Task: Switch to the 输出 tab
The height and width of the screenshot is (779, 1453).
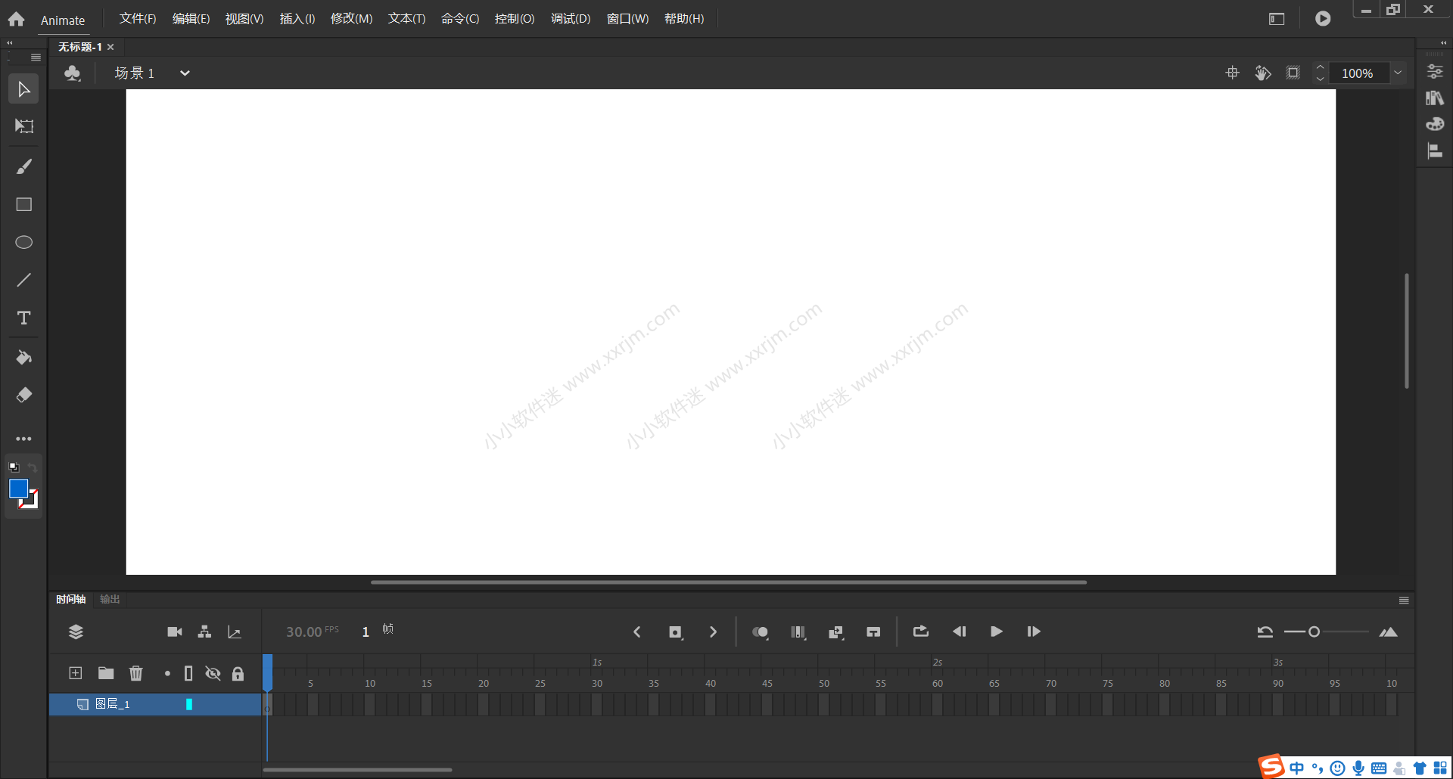Action: pos(110,599)
